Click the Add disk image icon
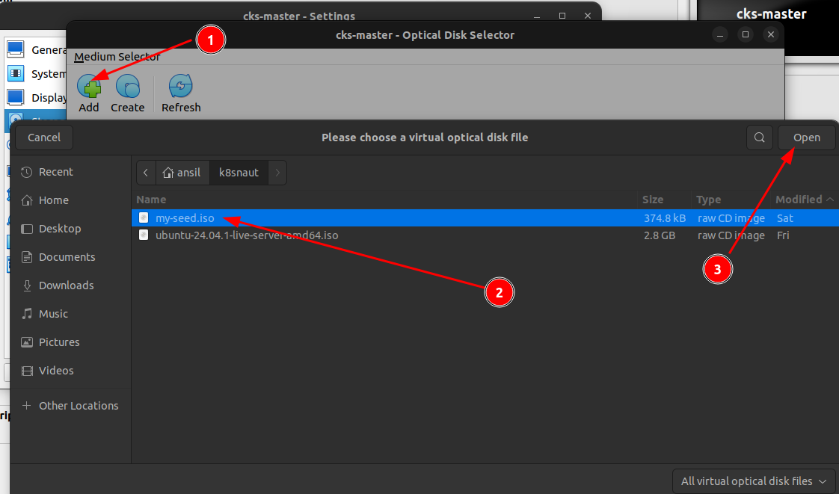Image resolution: width=839 pixels, height=494 pixels. coord(89,87)
